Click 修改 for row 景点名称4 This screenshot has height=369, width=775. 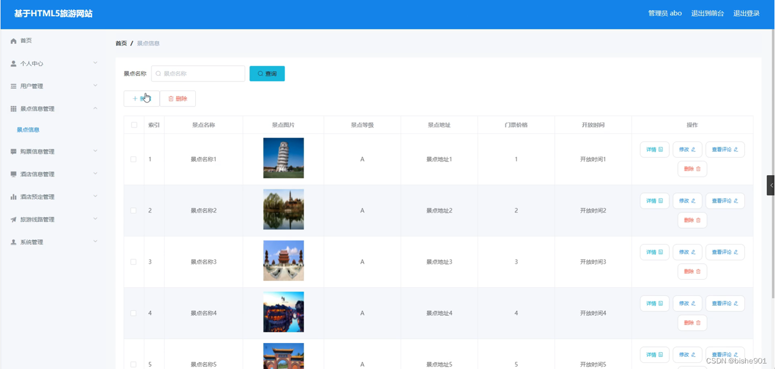[x=687, y=303]
